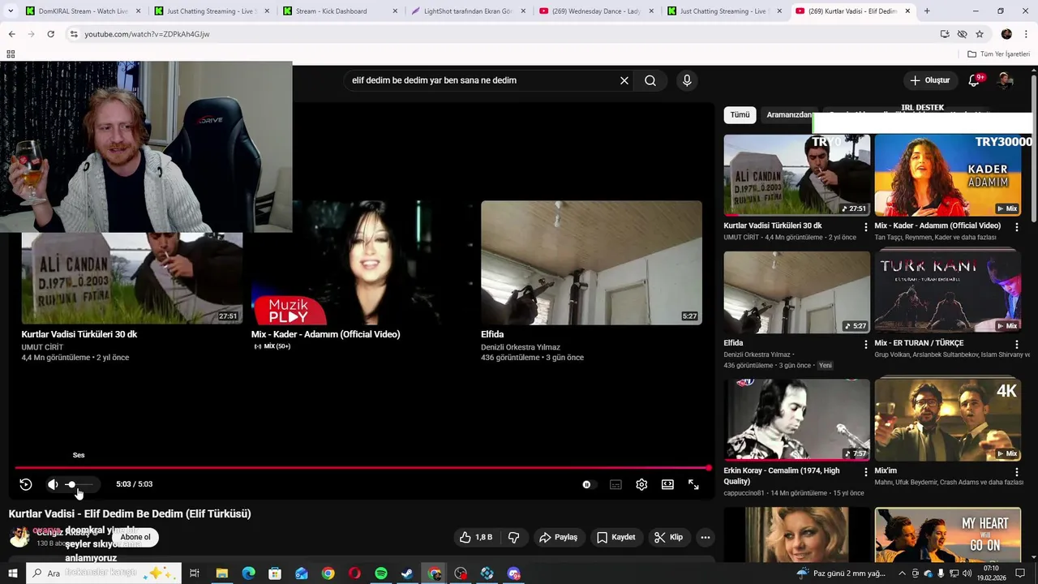Launch Spotify from the taskbar
The image size is (1038, 584).
pyautogui.click(x=381, y=573)
